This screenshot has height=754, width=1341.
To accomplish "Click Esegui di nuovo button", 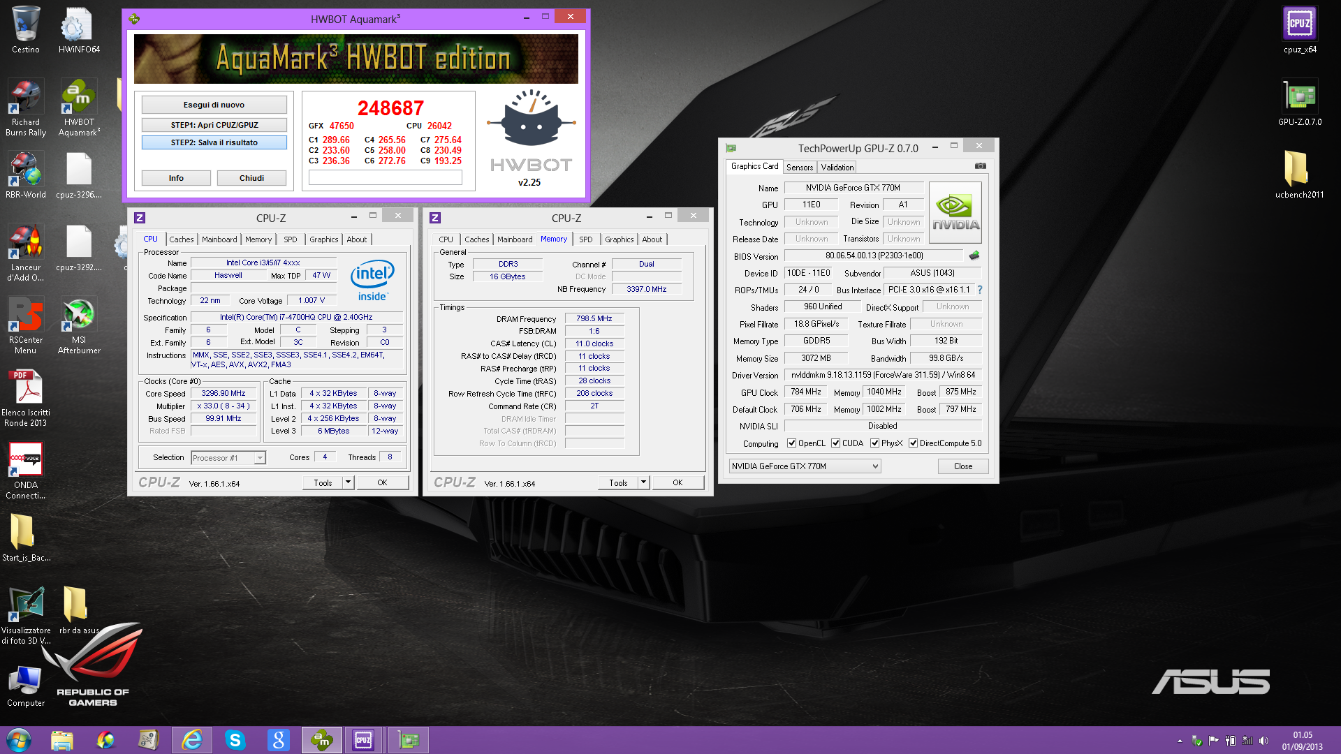I will click(214, 105).
